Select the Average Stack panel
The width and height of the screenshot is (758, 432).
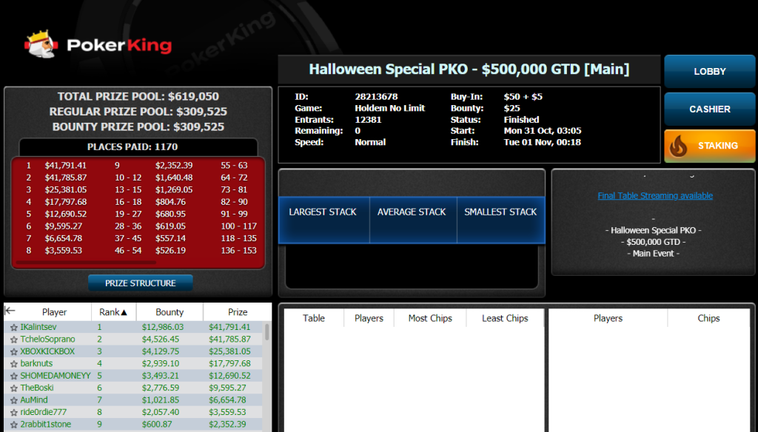(413, 220)
